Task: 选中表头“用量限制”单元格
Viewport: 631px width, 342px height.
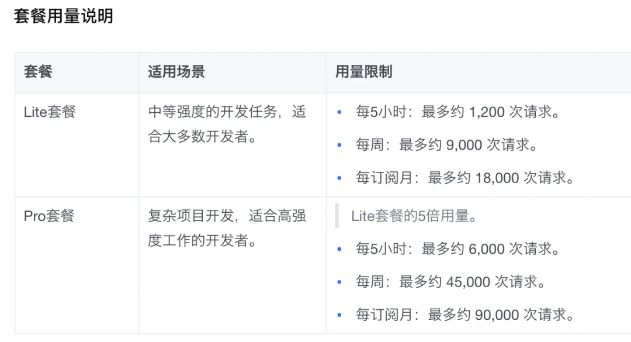Action: point(363,72)
